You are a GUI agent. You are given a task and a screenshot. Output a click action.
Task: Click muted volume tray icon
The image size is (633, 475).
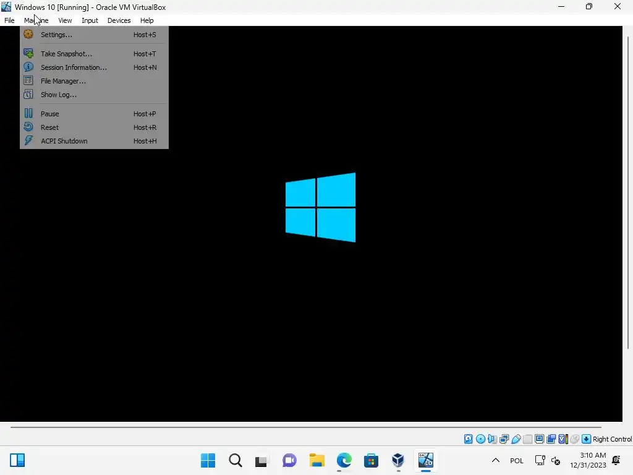(x=556, y=461)
